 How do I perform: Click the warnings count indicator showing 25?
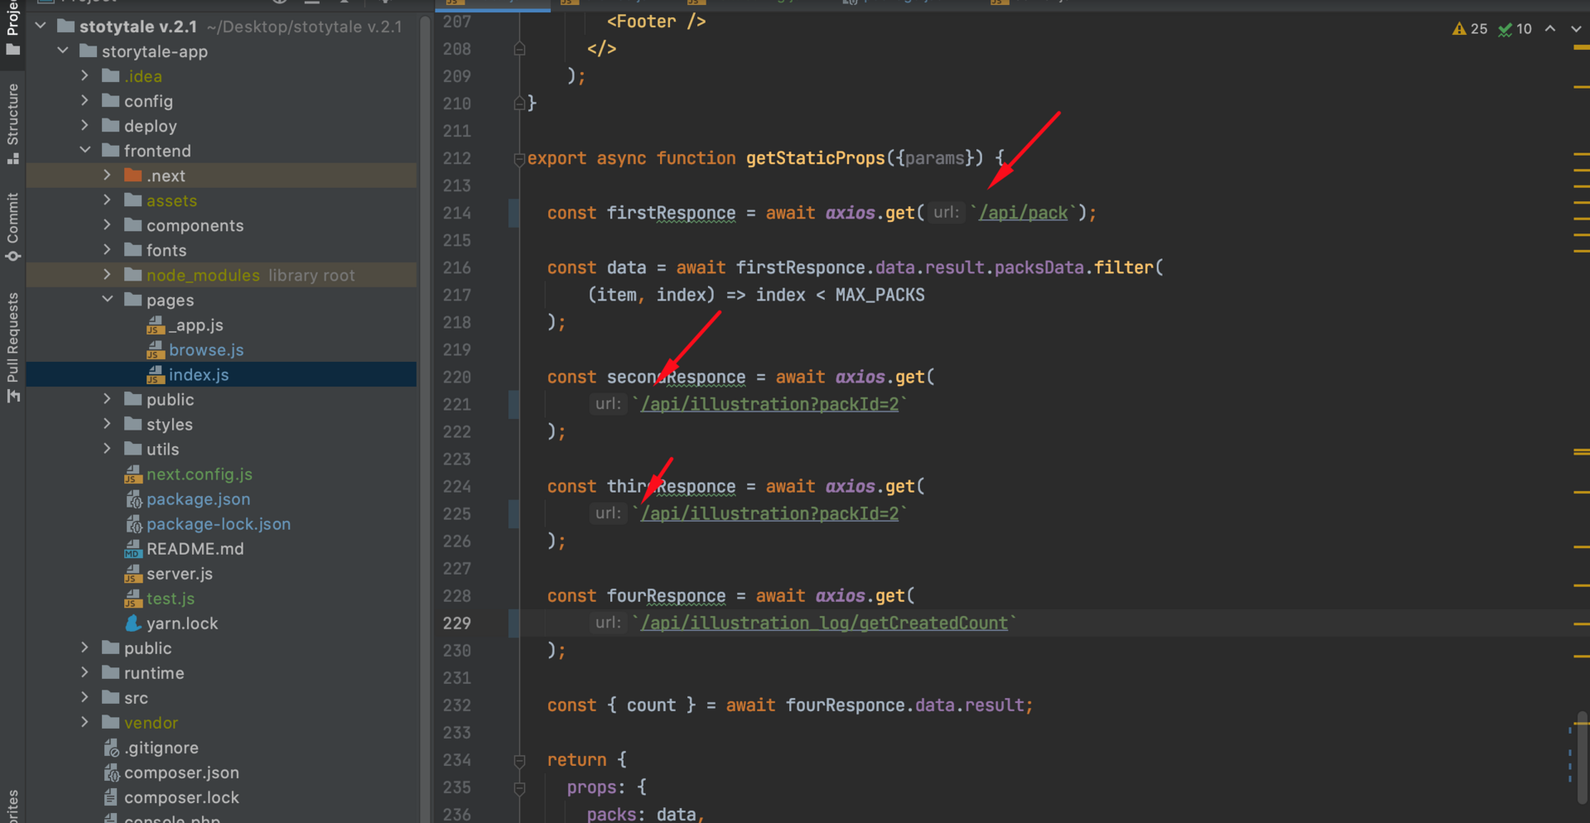pos(1470,29)
